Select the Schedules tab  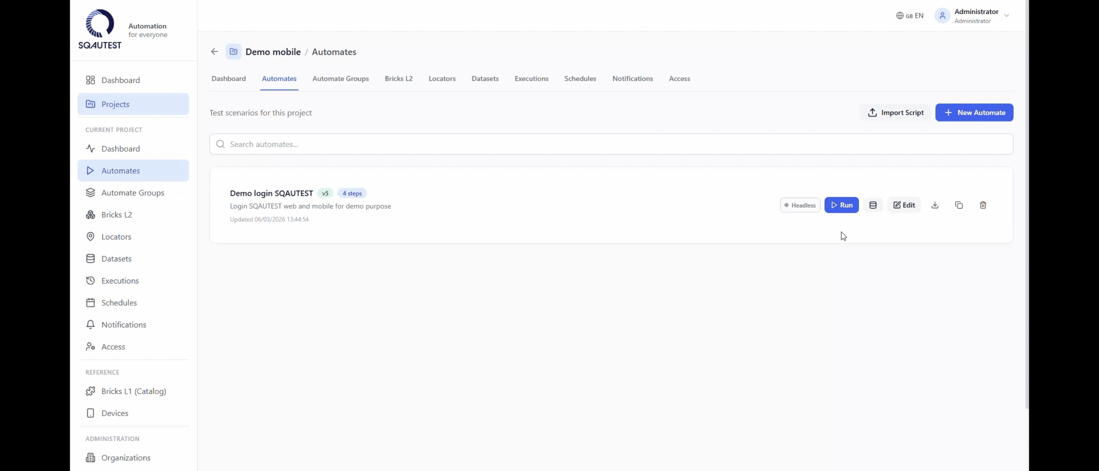[580, 79]
